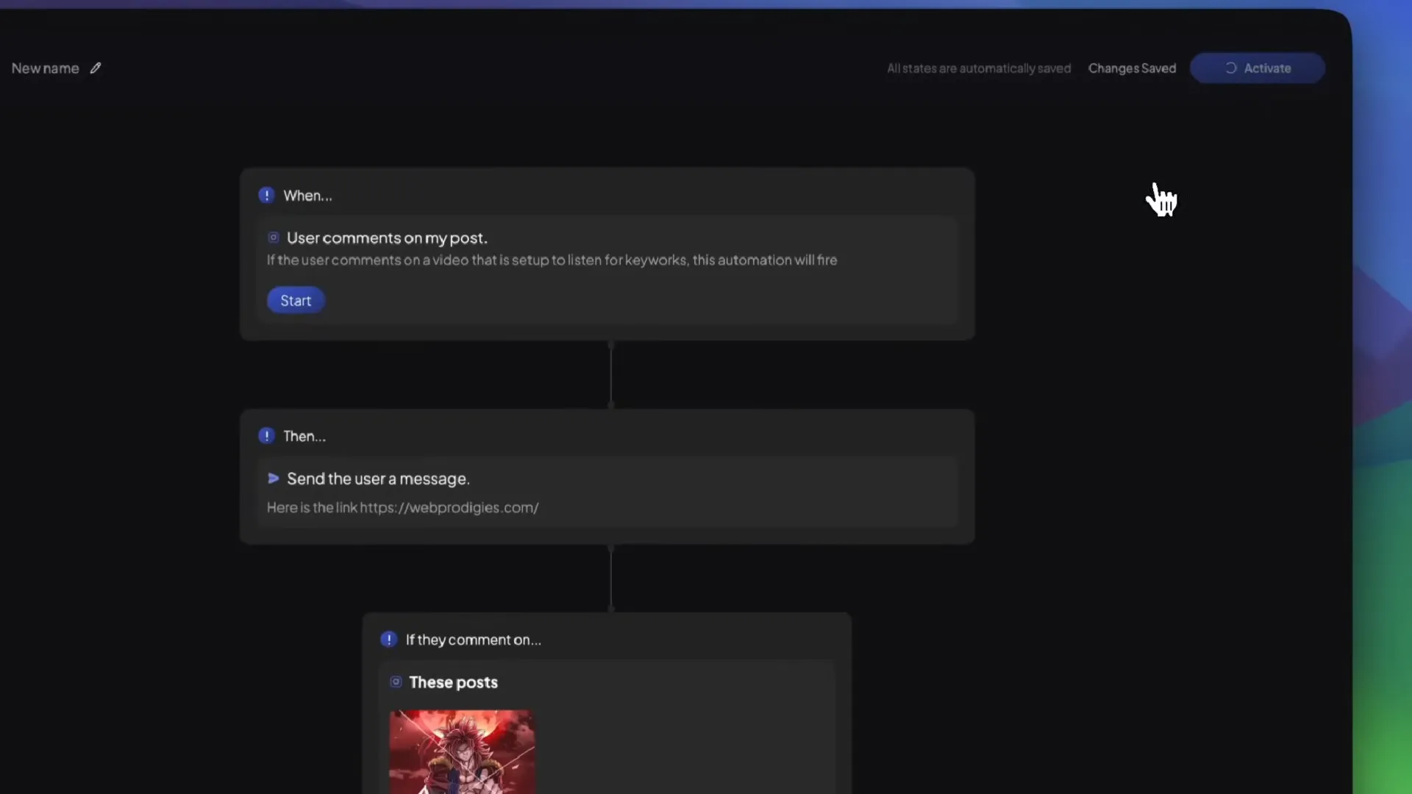The image size is (1412, 794).
Task: Click the spinner icon in Activate button
Action: tap(1230, 68)
